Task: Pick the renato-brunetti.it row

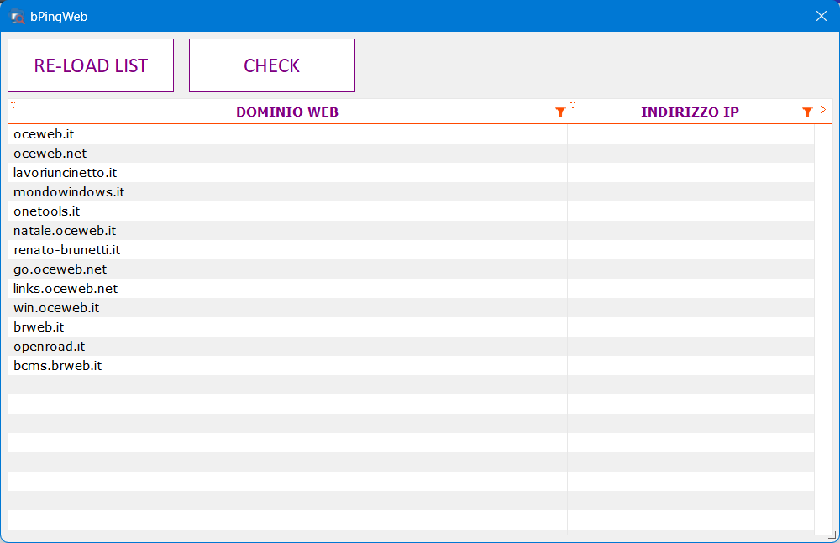Action: click(67, 250)
